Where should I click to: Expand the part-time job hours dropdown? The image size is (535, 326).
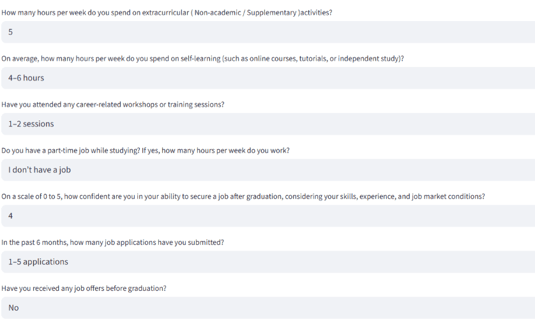[267, 170]
